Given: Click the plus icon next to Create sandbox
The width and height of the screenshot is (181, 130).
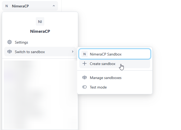Looking at the screenshot, I should 85,64.
